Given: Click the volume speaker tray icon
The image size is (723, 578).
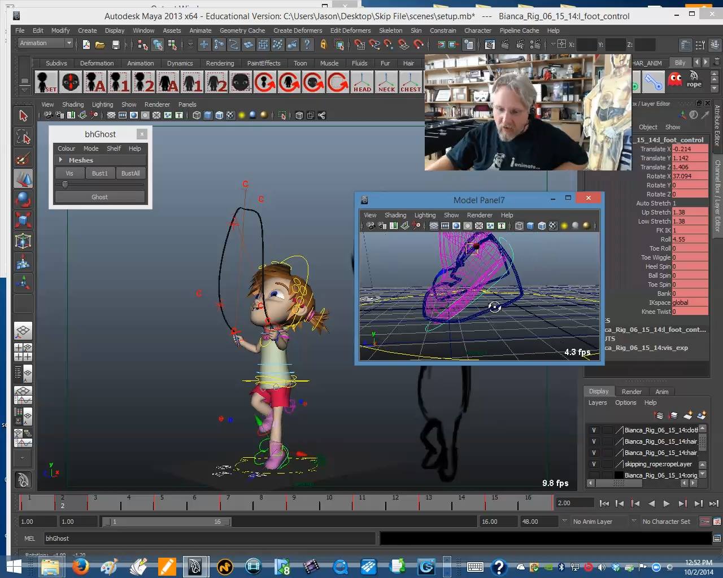Looking at the screenshot, I should [x=602, y=567].
